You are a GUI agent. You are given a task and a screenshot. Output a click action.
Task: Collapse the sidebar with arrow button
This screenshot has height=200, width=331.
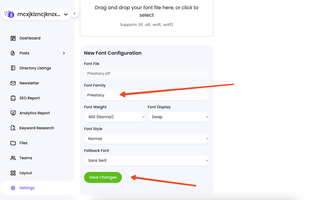click(x=74, y=14)
